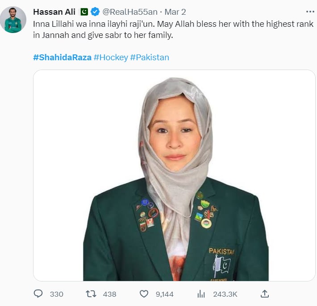Like the tweet with the heart icon
The image size is (317, 306).
click(x=144, y=294)
